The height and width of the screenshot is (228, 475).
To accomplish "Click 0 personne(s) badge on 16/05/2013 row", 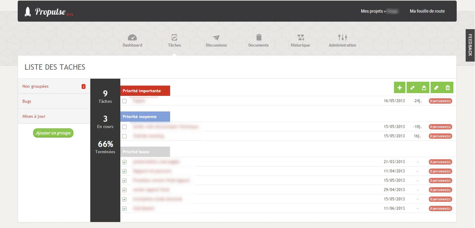I will tap(440, 101).
